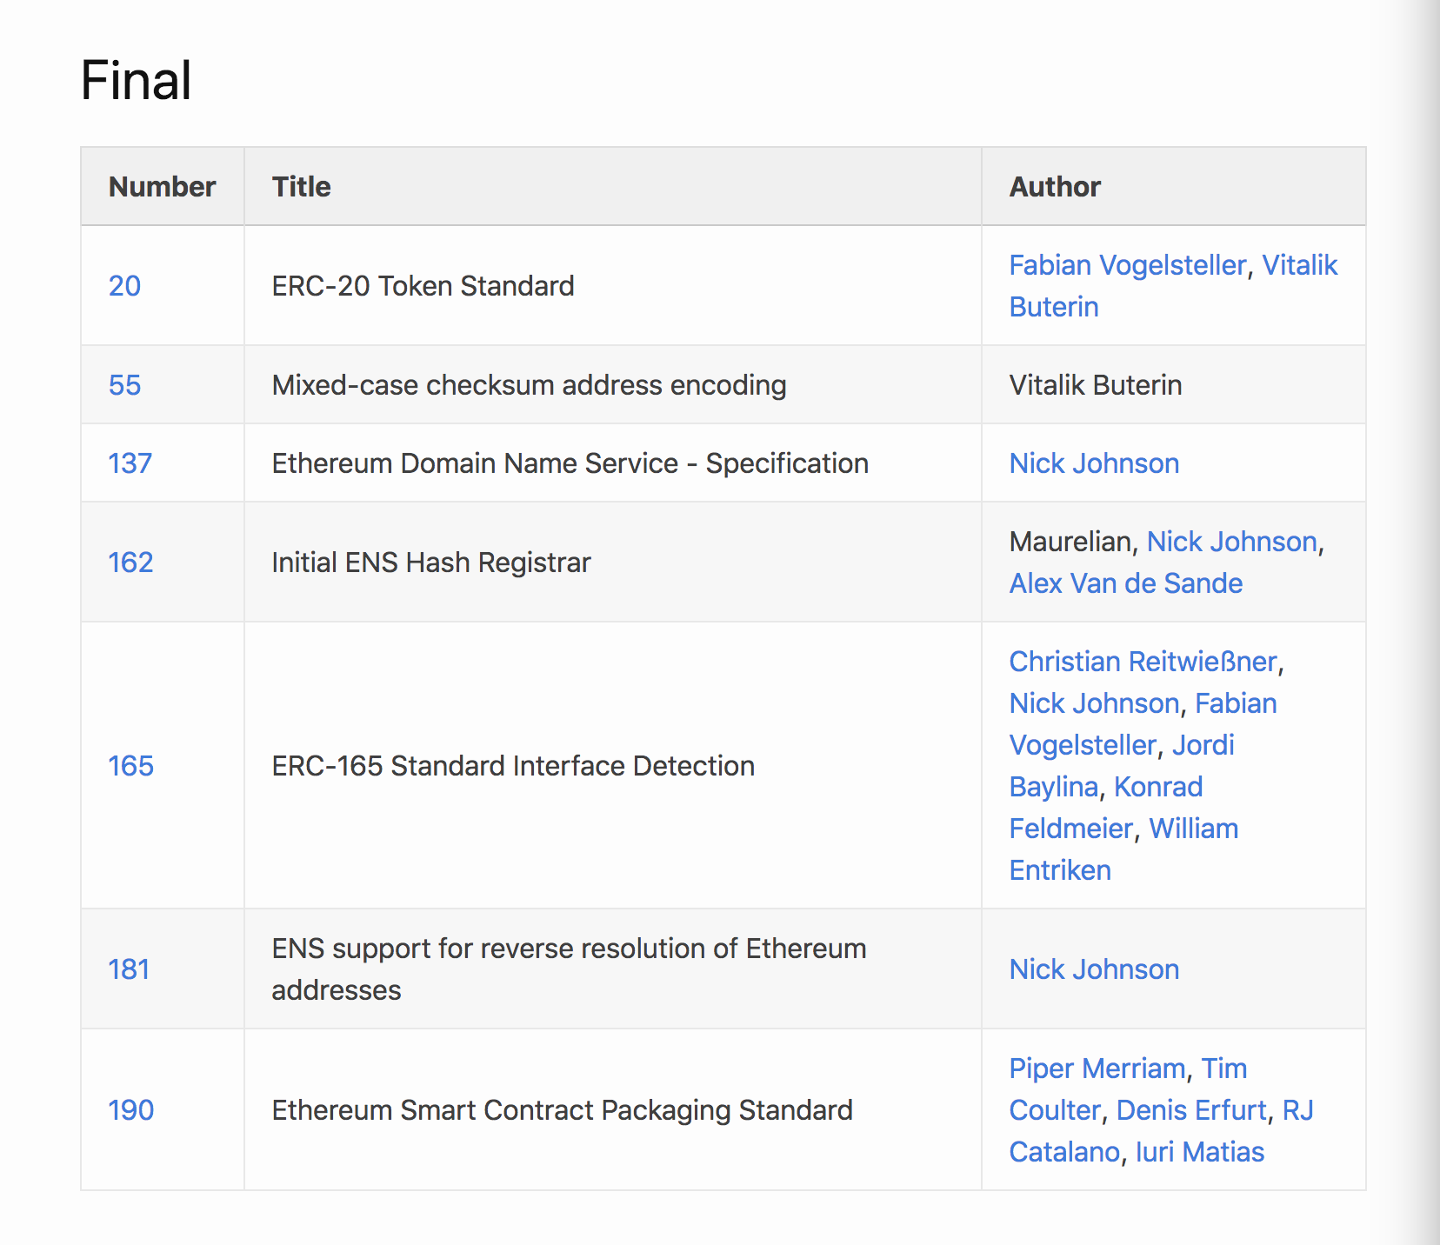Click the Author column header
Screen dimensions: 1440x1245
coord(1055,187)
